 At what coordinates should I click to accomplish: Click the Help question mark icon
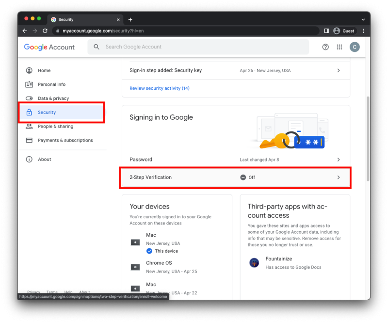(325, 47)
